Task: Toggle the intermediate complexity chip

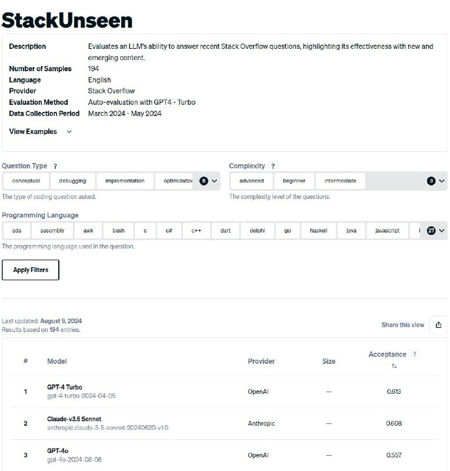Action: [340, 181]
